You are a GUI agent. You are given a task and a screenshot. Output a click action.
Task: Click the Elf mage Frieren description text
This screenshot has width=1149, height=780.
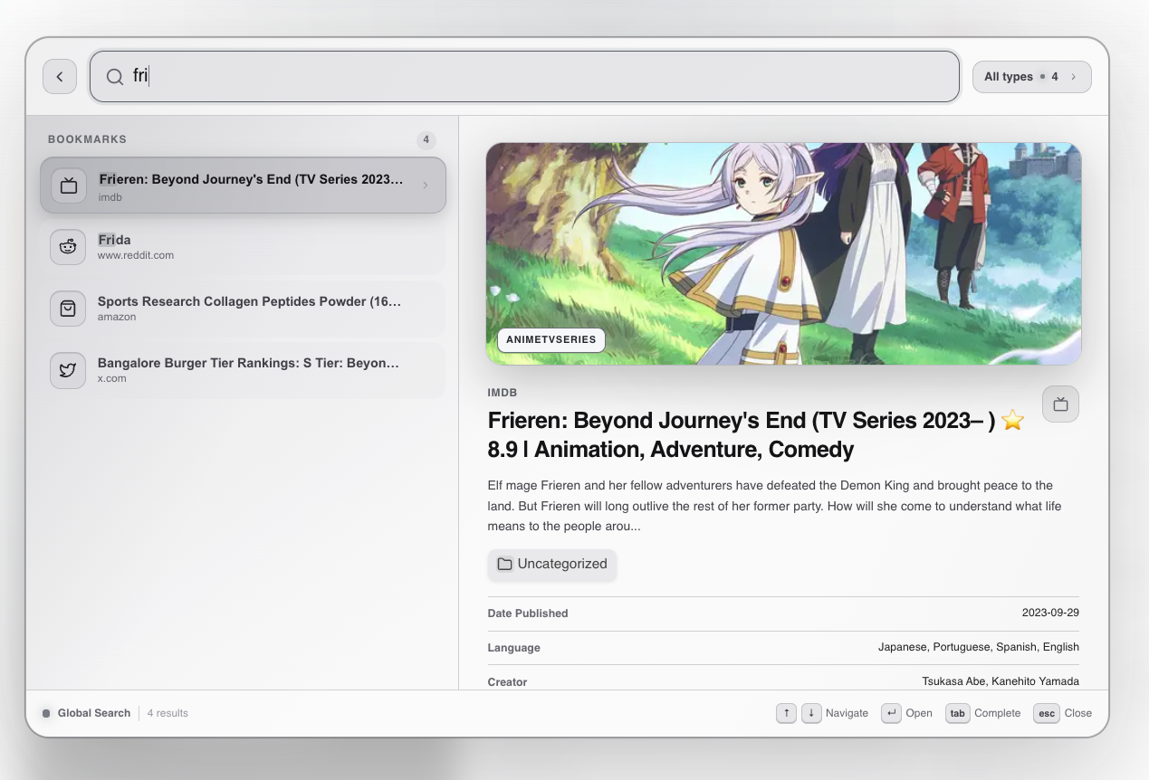(774, 506)
